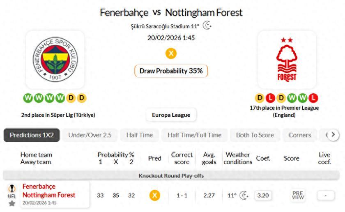The width and height of the screenshot is (345, 212).
Task: Click the Europa League button
Action: pos(171,115)
